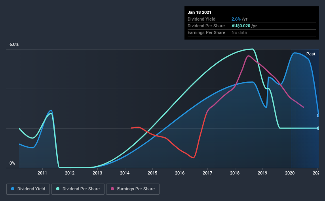
Task: Toggle the Earnings Per Share legend button
Action: coord(133,189)
